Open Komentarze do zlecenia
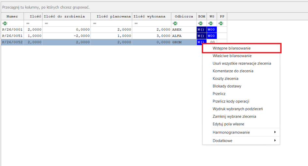The width and height of the screenshot is (308, 166). click(x=233, y=71)
